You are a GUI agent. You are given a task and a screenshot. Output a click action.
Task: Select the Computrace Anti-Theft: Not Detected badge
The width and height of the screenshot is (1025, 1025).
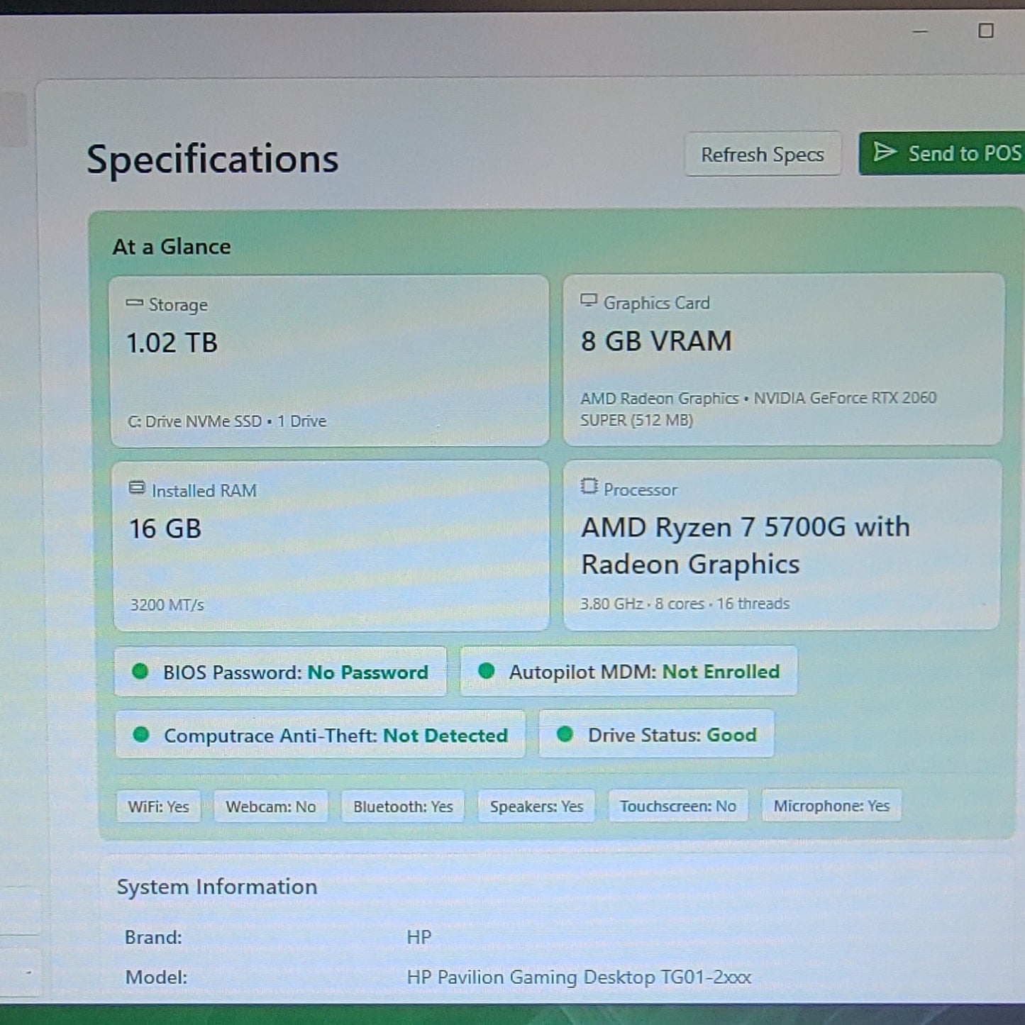pyautogui.click(x=321, y=735)
